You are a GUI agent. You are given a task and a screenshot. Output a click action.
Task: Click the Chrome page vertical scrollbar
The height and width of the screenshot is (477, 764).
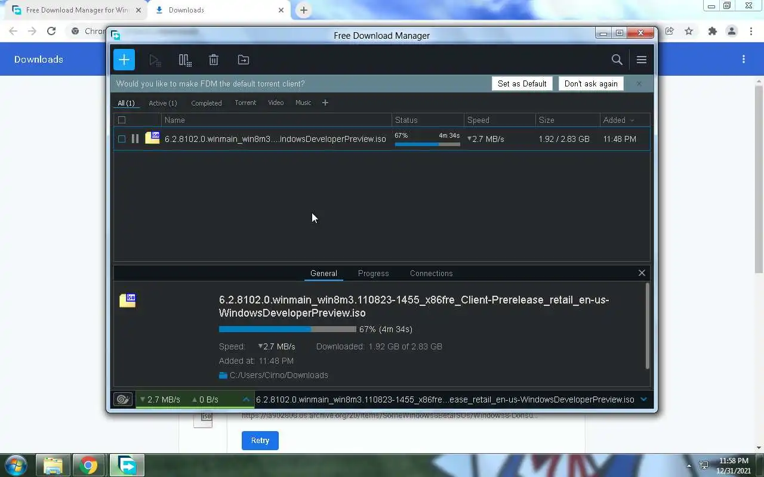759,179
